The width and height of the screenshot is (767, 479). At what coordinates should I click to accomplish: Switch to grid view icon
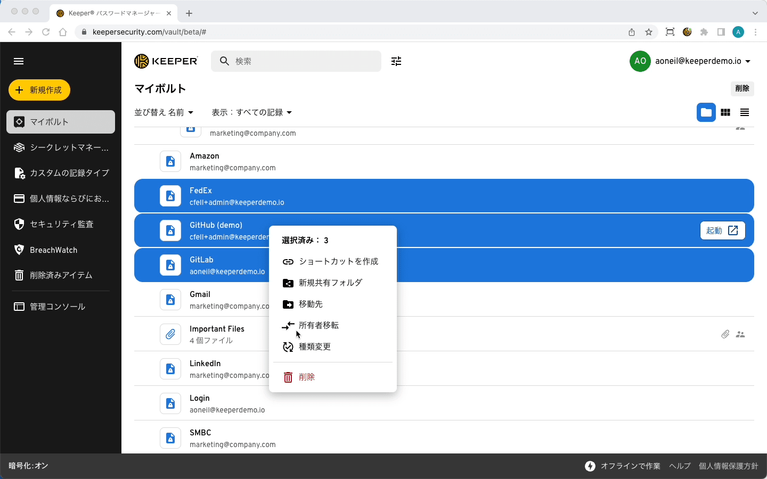pos(725,112)
